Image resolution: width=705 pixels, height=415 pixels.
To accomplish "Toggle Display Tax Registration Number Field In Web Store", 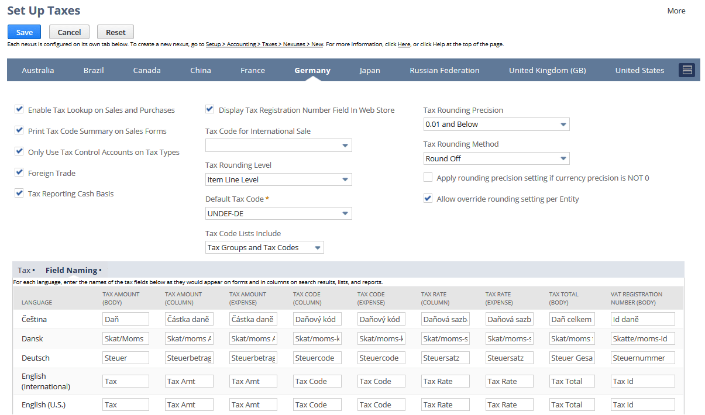I will click(x=209, y=109).
